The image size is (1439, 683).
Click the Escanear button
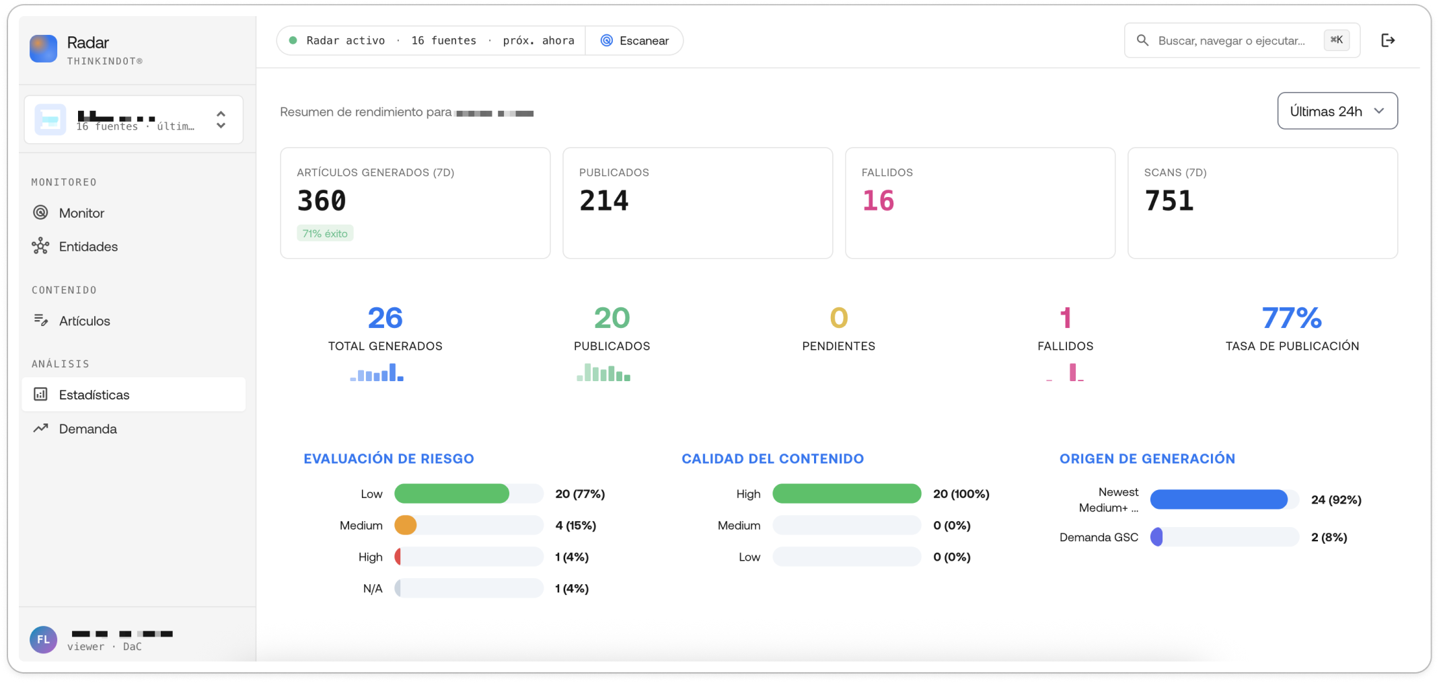(634, 40)
